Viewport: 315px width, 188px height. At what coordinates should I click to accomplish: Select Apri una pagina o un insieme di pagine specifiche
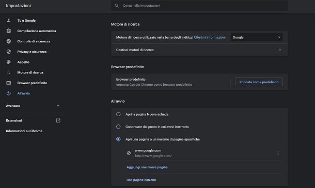point(118,139)
